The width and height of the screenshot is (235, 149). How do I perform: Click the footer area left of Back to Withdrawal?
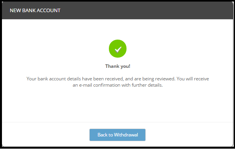tap(46, 135)
